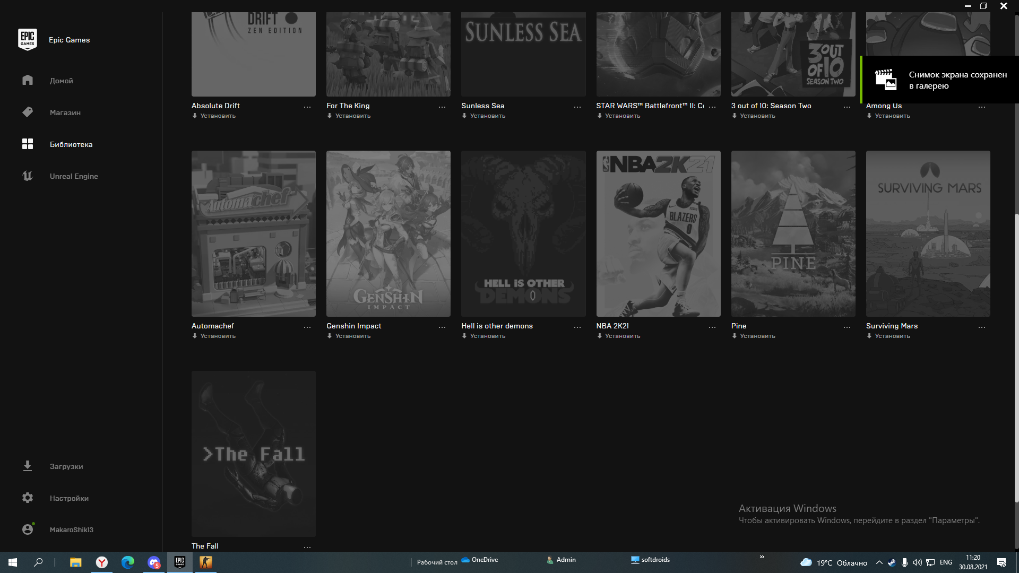Open File Explorer from the taskbar

(76, 562)
